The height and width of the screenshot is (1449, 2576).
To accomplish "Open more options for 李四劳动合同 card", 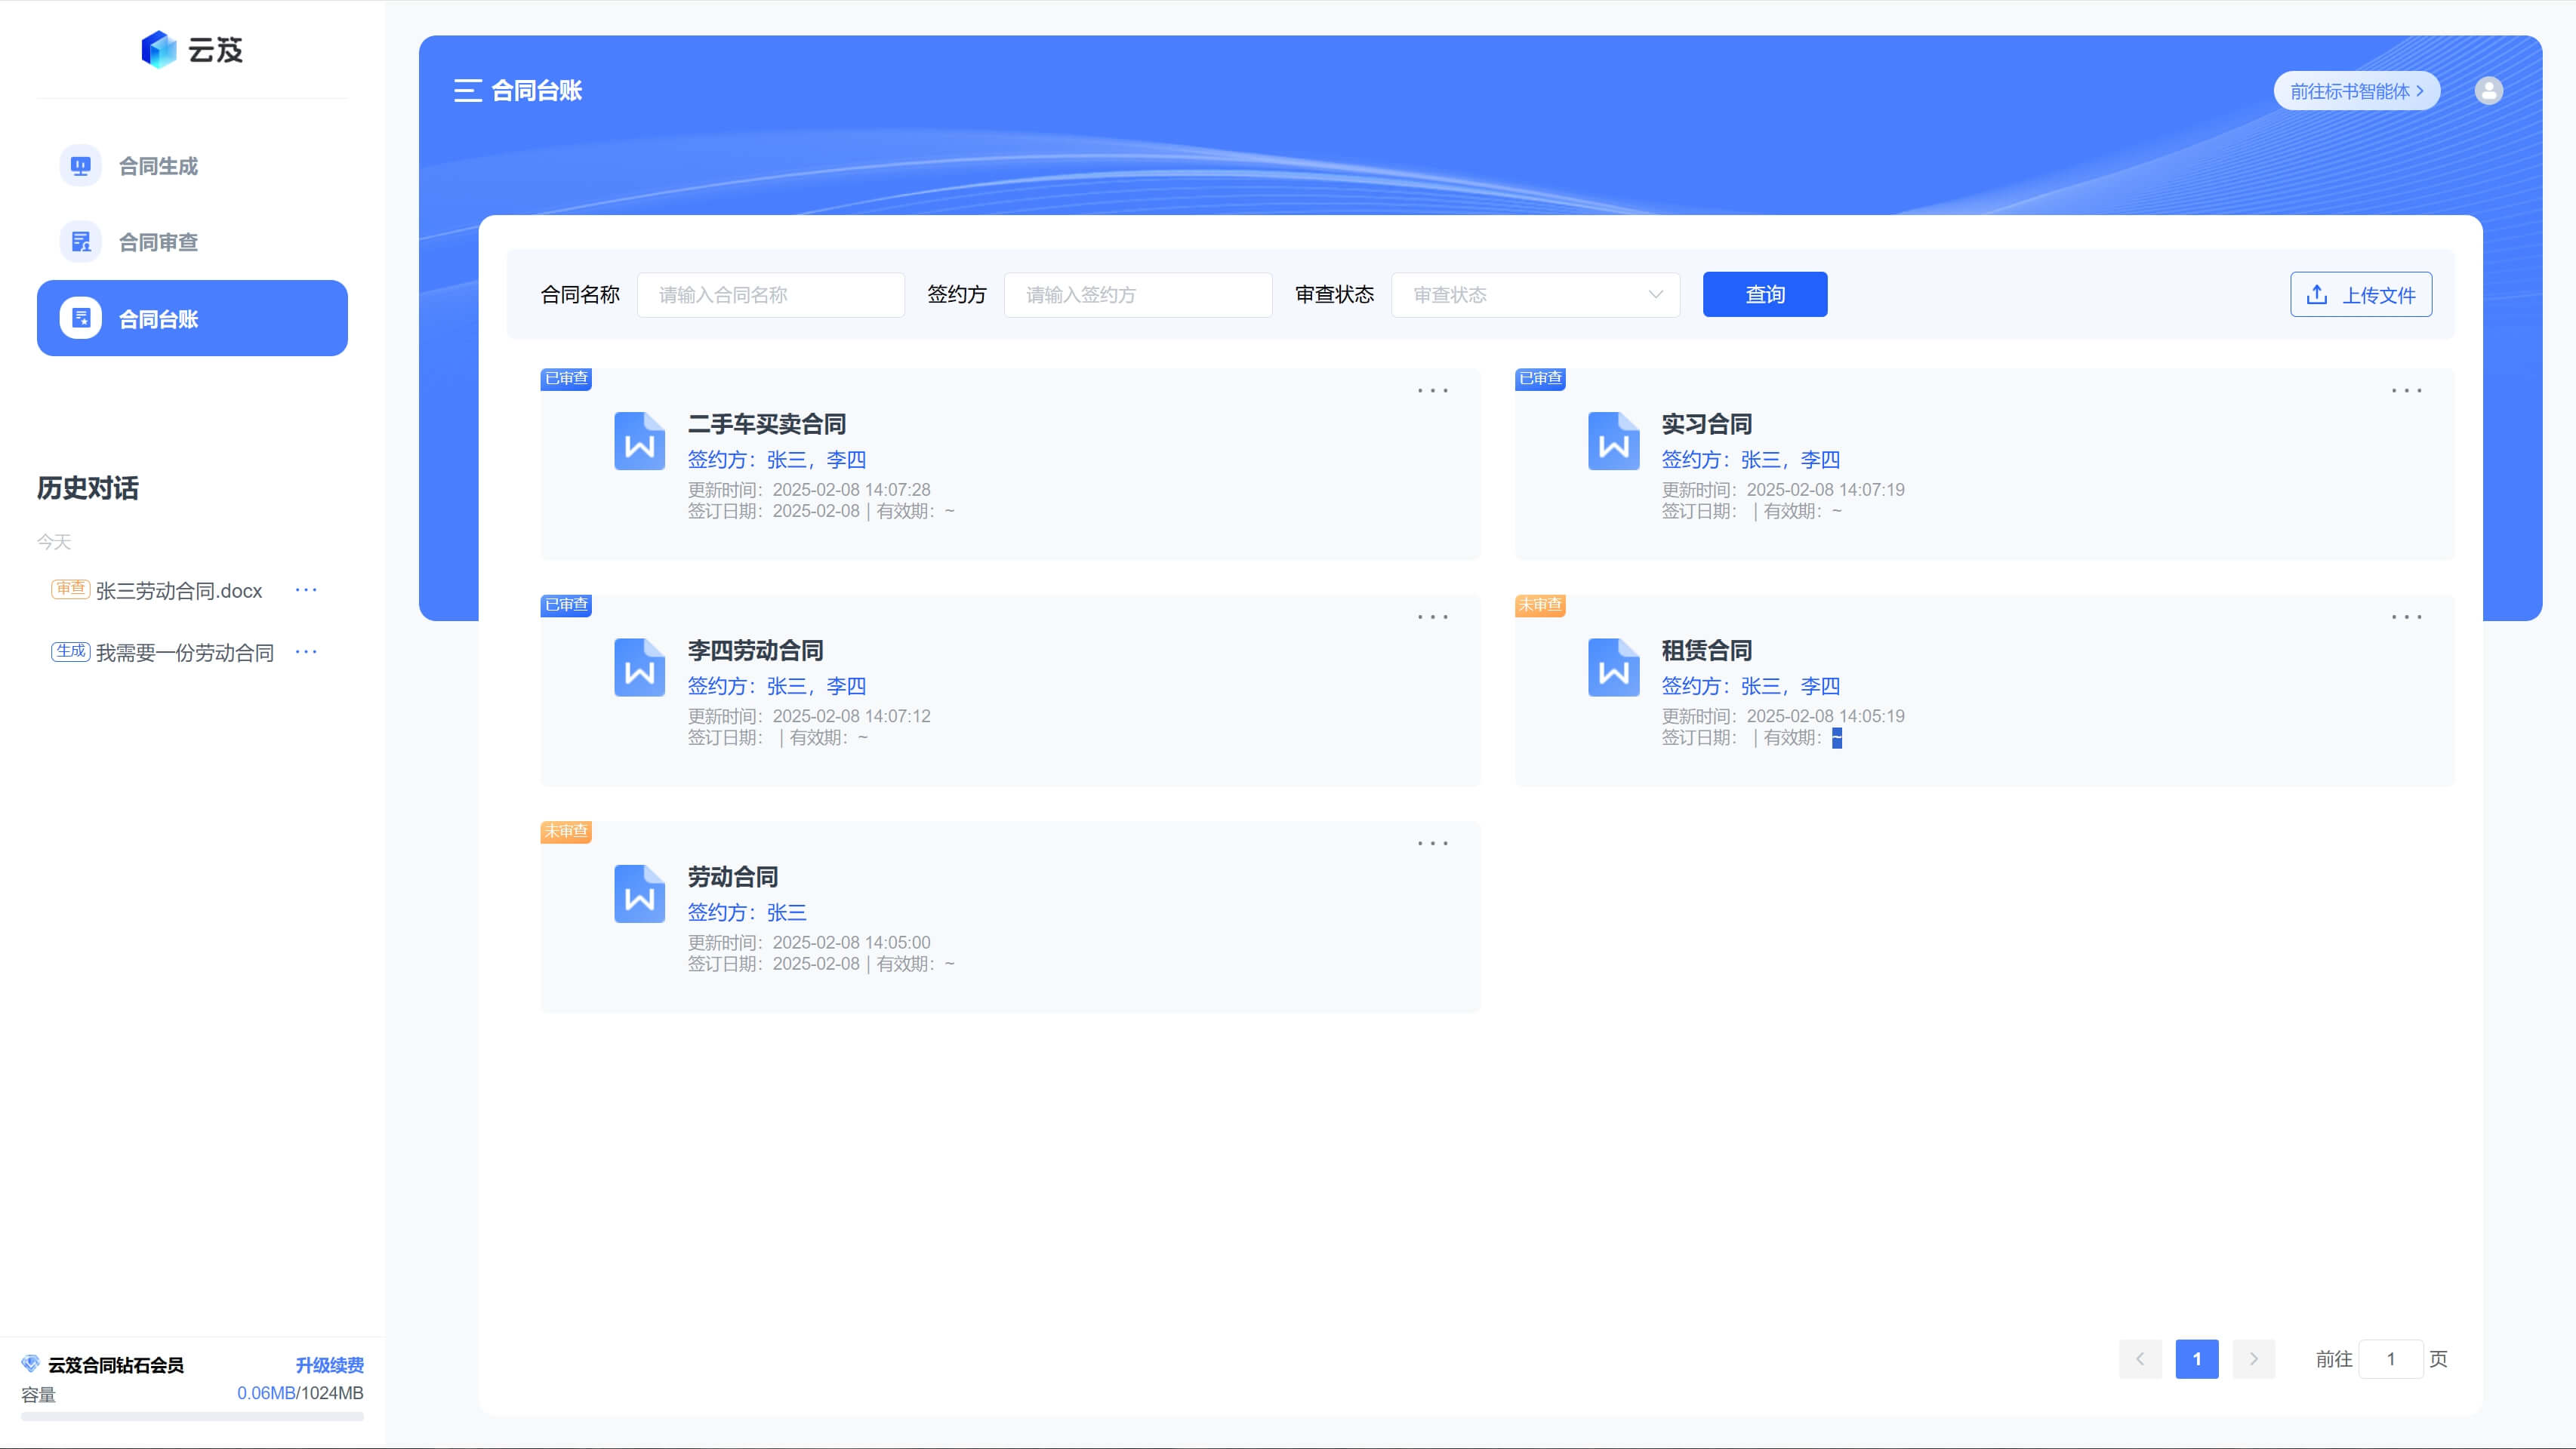I will tap(1432, 617).
